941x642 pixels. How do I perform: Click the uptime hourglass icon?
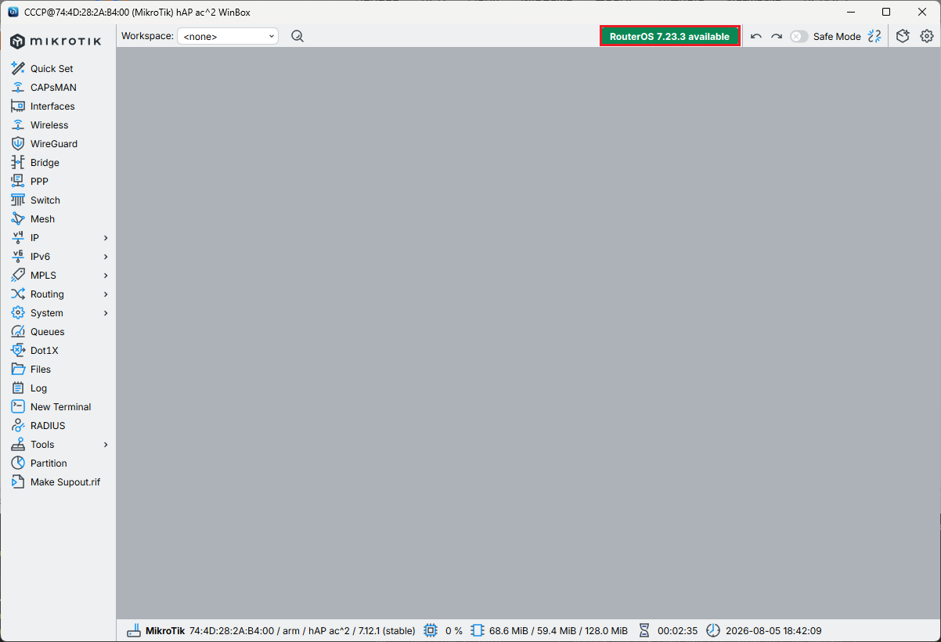(644, 630)
